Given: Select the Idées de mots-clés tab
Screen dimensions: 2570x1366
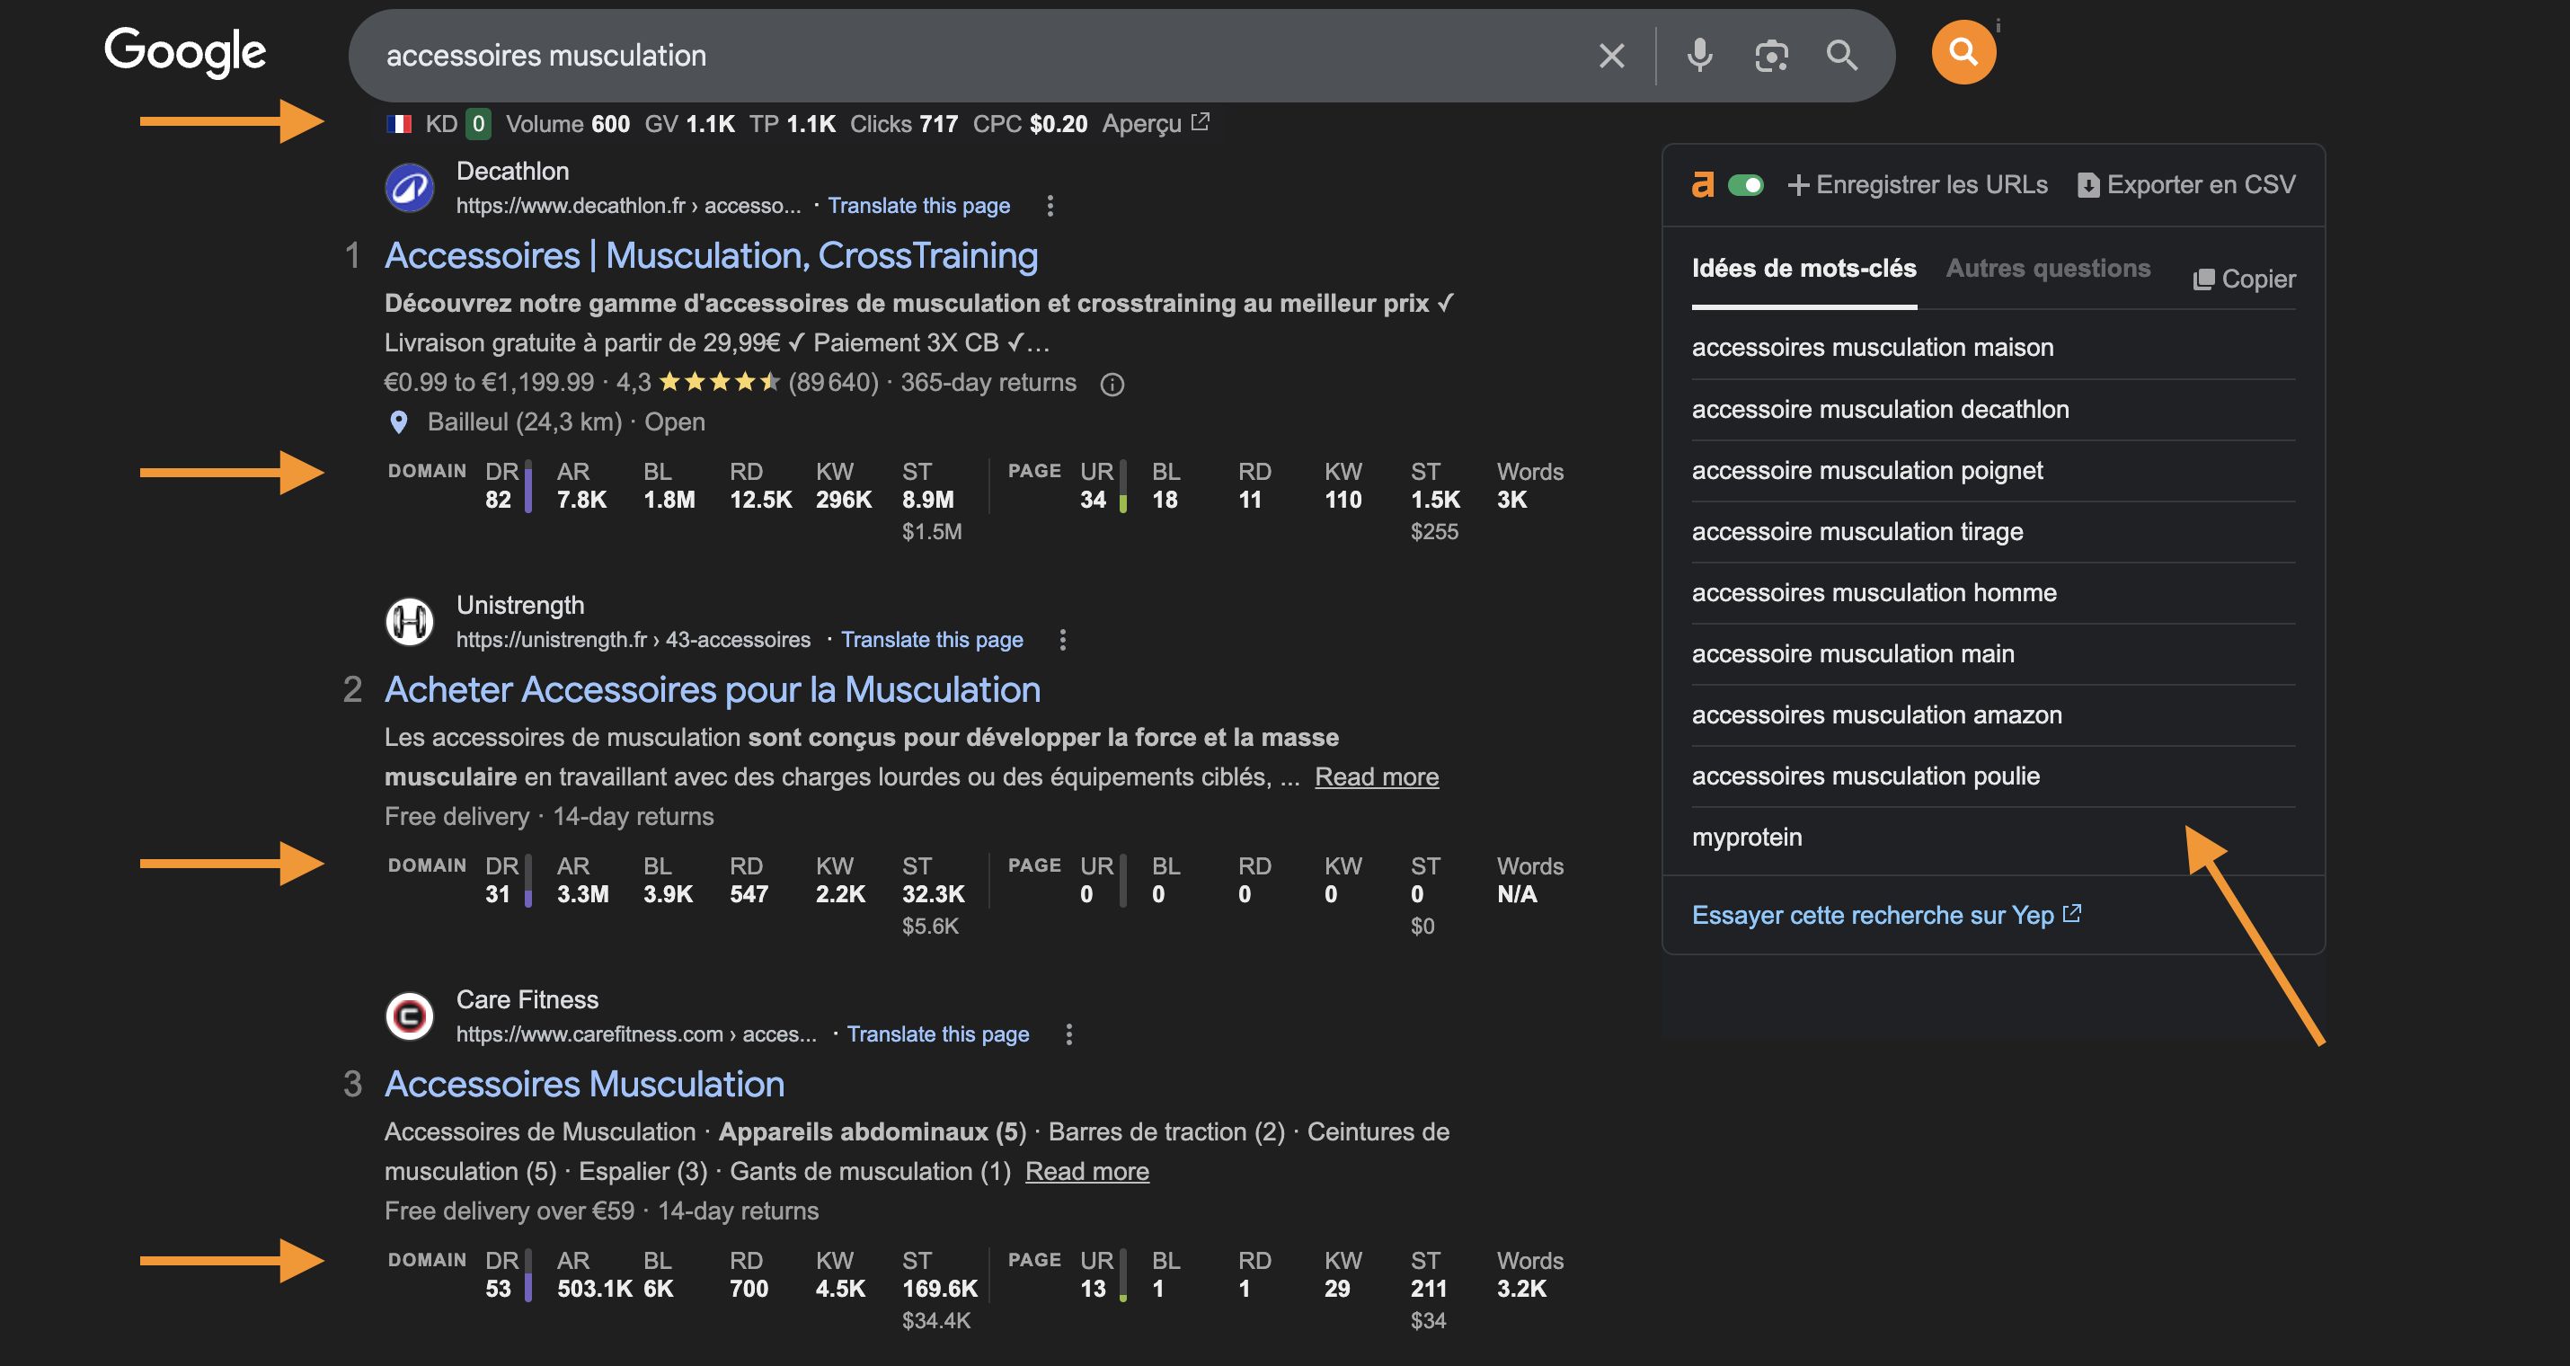Looking at the screenshot, I should coord(1803,269).
